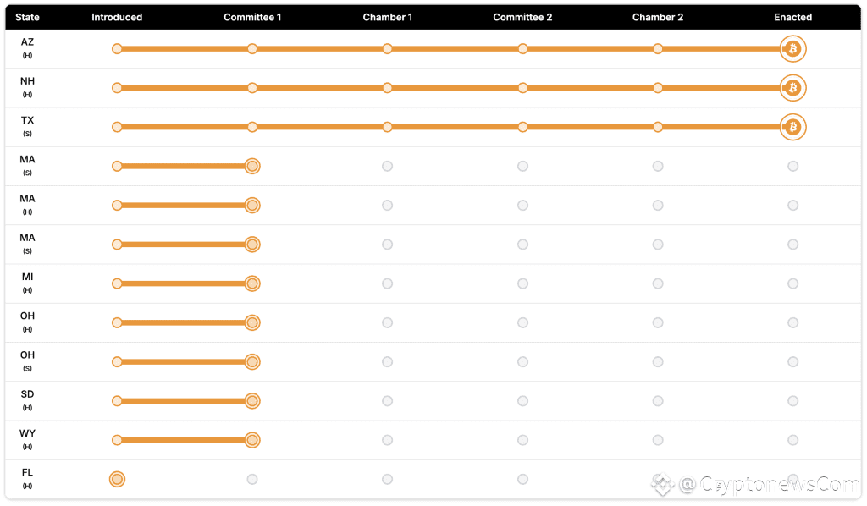Screen dimensions: 867x506
Task: Select the SD row Enacted grey dot
Action: [792, 401]
